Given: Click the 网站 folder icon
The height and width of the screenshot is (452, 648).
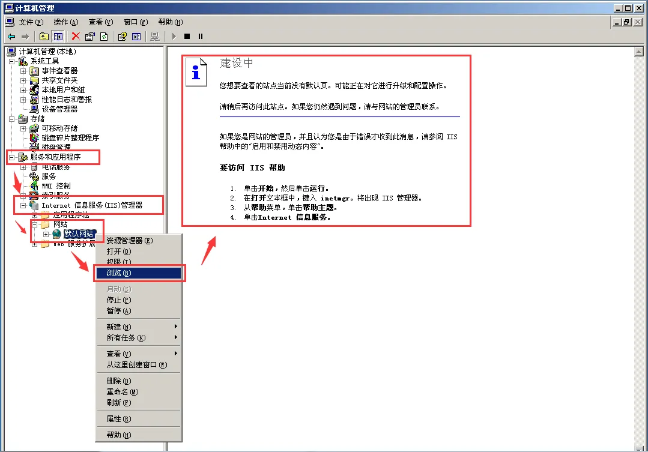Looking at the screenshot, I should click(x=46, y=224).
